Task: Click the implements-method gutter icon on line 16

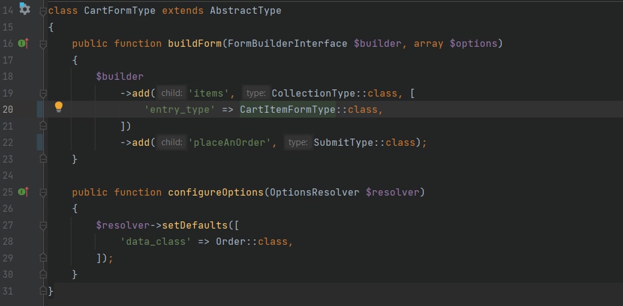Action: 23,43
